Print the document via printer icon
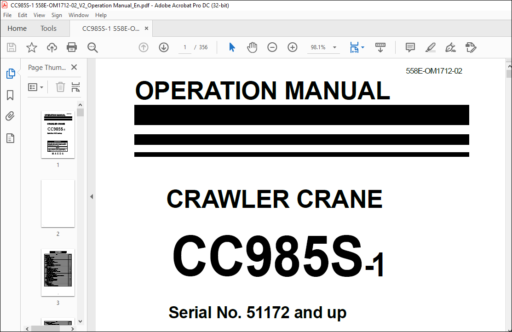Viewport: 512px width, 332px height. (72, 47)
